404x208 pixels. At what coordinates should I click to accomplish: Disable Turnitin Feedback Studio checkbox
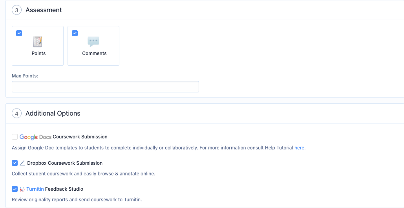[15, 189]
